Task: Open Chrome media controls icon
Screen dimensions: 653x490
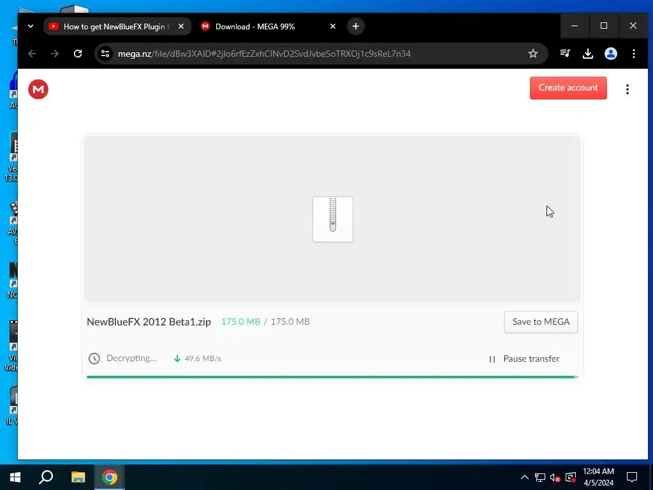Action: (565, 54)
